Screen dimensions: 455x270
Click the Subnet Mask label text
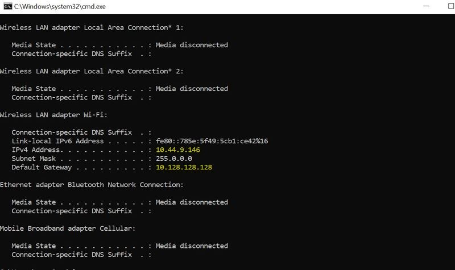click(34, 159)
